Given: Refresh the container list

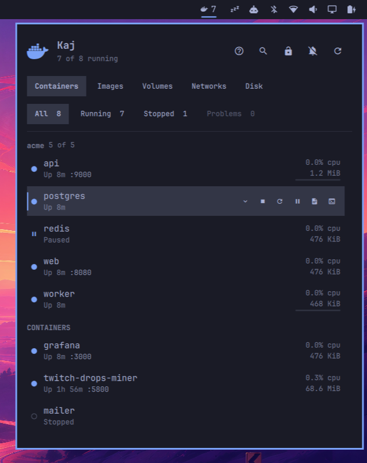Looking at the screenshot, I should [x=337, y=51].
